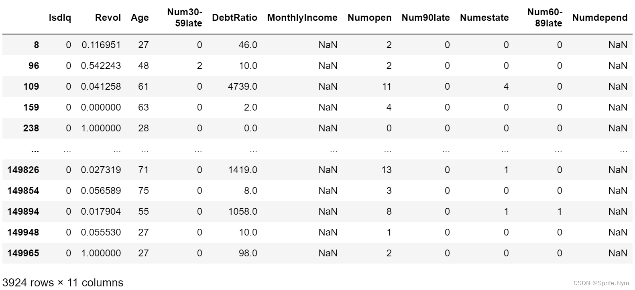Click row index 238
The width and height of the screenshot is (635, 290).
tap(31, 128)
